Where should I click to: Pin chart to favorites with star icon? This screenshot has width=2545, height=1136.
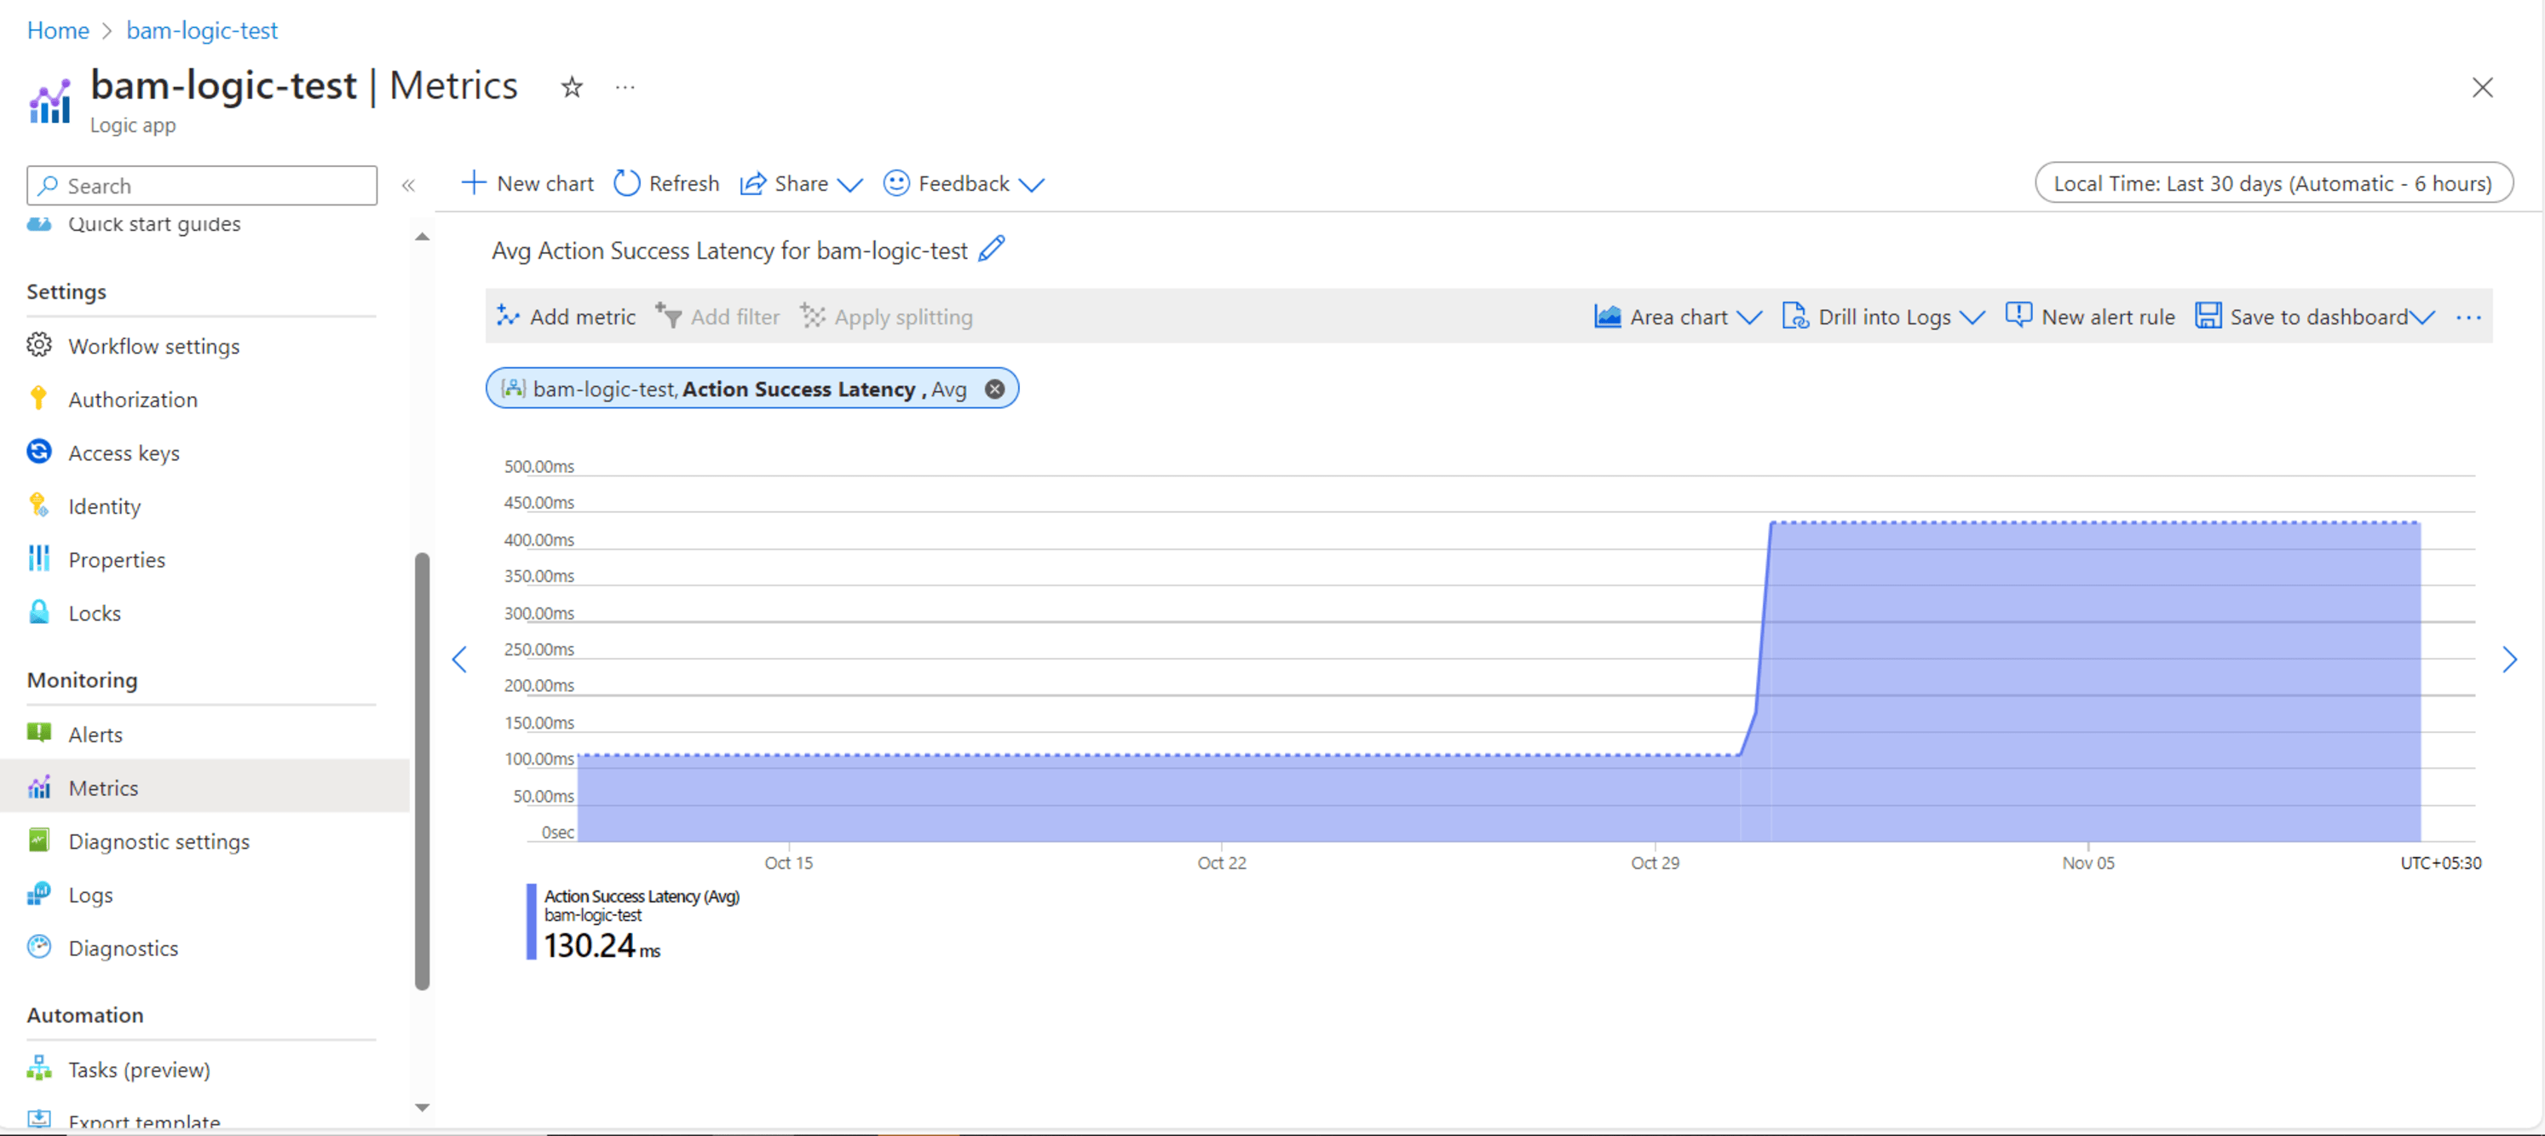point(571,87)
